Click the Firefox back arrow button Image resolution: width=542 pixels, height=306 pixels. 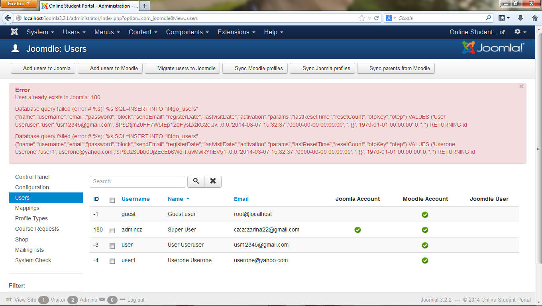coord(8,18)
